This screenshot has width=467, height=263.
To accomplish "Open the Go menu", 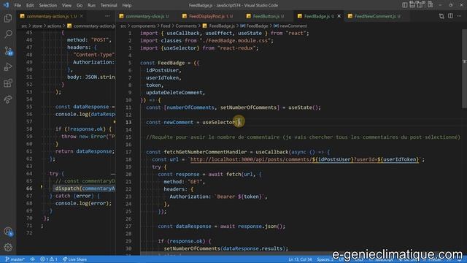I will (80, 5).
